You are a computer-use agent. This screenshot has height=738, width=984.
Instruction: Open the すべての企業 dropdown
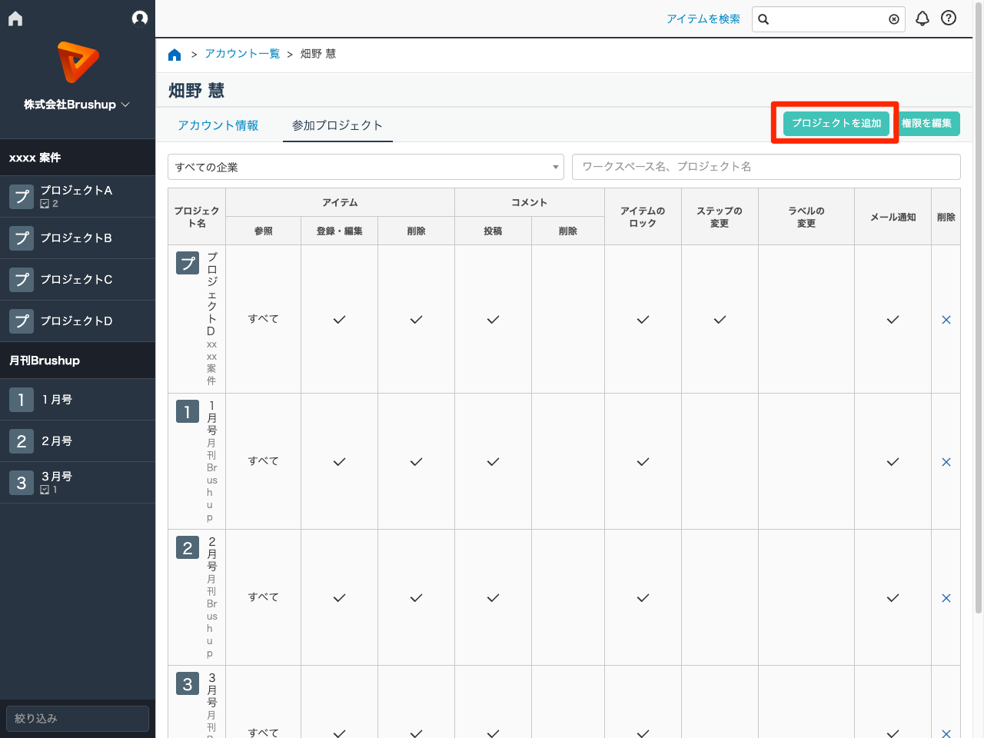366,167
